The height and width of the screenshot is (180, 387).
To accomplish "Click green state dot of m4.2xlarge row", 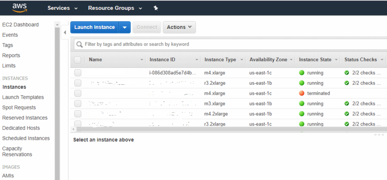I will [301, 114].
